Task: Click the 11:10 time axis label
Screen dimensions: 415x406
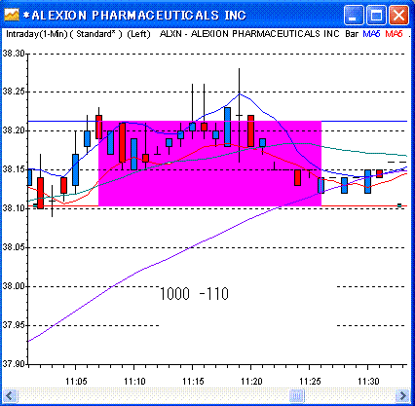Action: coord(134,381)
